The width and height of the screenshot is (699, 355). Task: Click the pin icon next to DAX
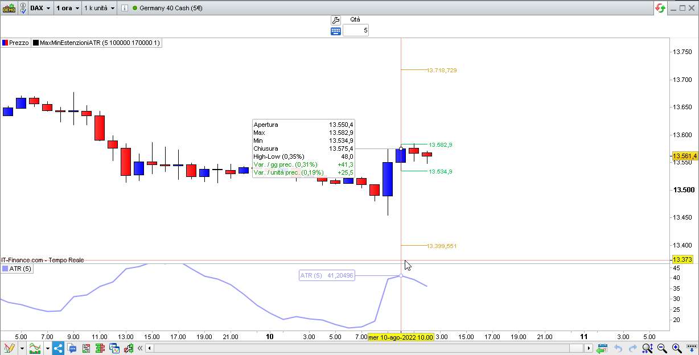(22, 8)
